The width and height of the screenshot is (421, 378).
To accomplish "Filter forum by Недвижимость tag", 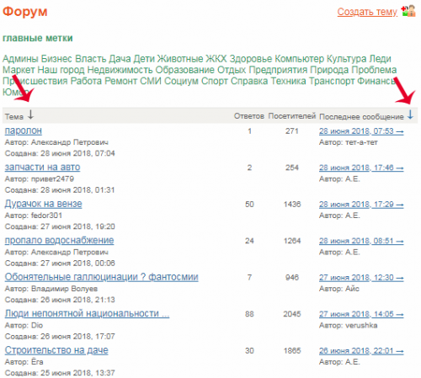I will pos(120,70).
